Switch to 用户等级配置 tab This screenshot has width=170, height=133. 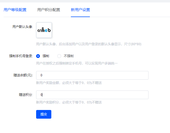(x=15, y=10)
